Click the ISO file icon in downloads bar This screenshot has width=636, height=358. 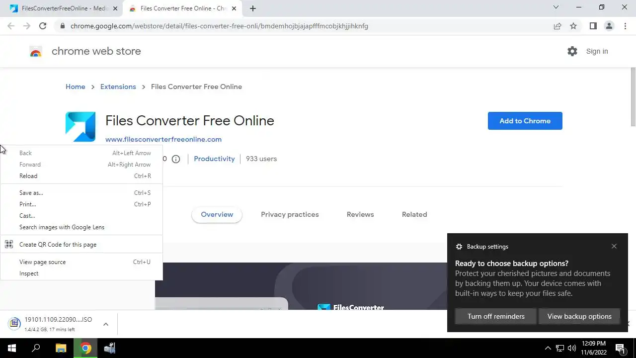click(14, 324)
